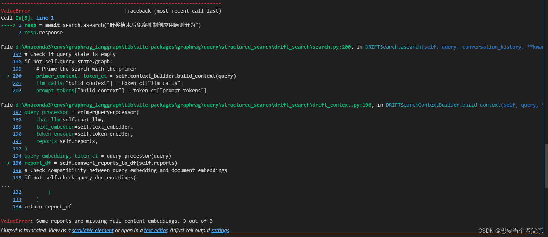The width and height of the screenshot is (548, 237).
Task: Open line number 2 link beside resp.response
Action: click(x=20, y=33)
